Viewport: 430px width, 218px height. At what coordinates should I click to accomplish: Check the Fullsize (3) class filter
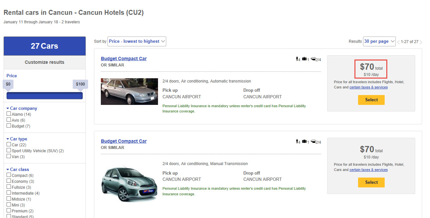pyautogui.click(x=9, y=187)
